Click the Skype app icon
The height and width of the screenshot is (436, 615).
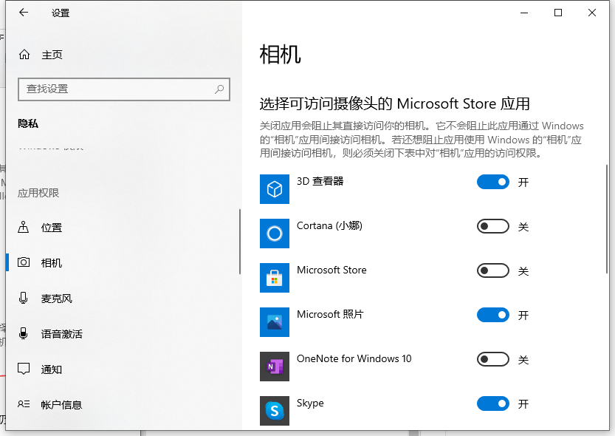click(x=275, y=410)
